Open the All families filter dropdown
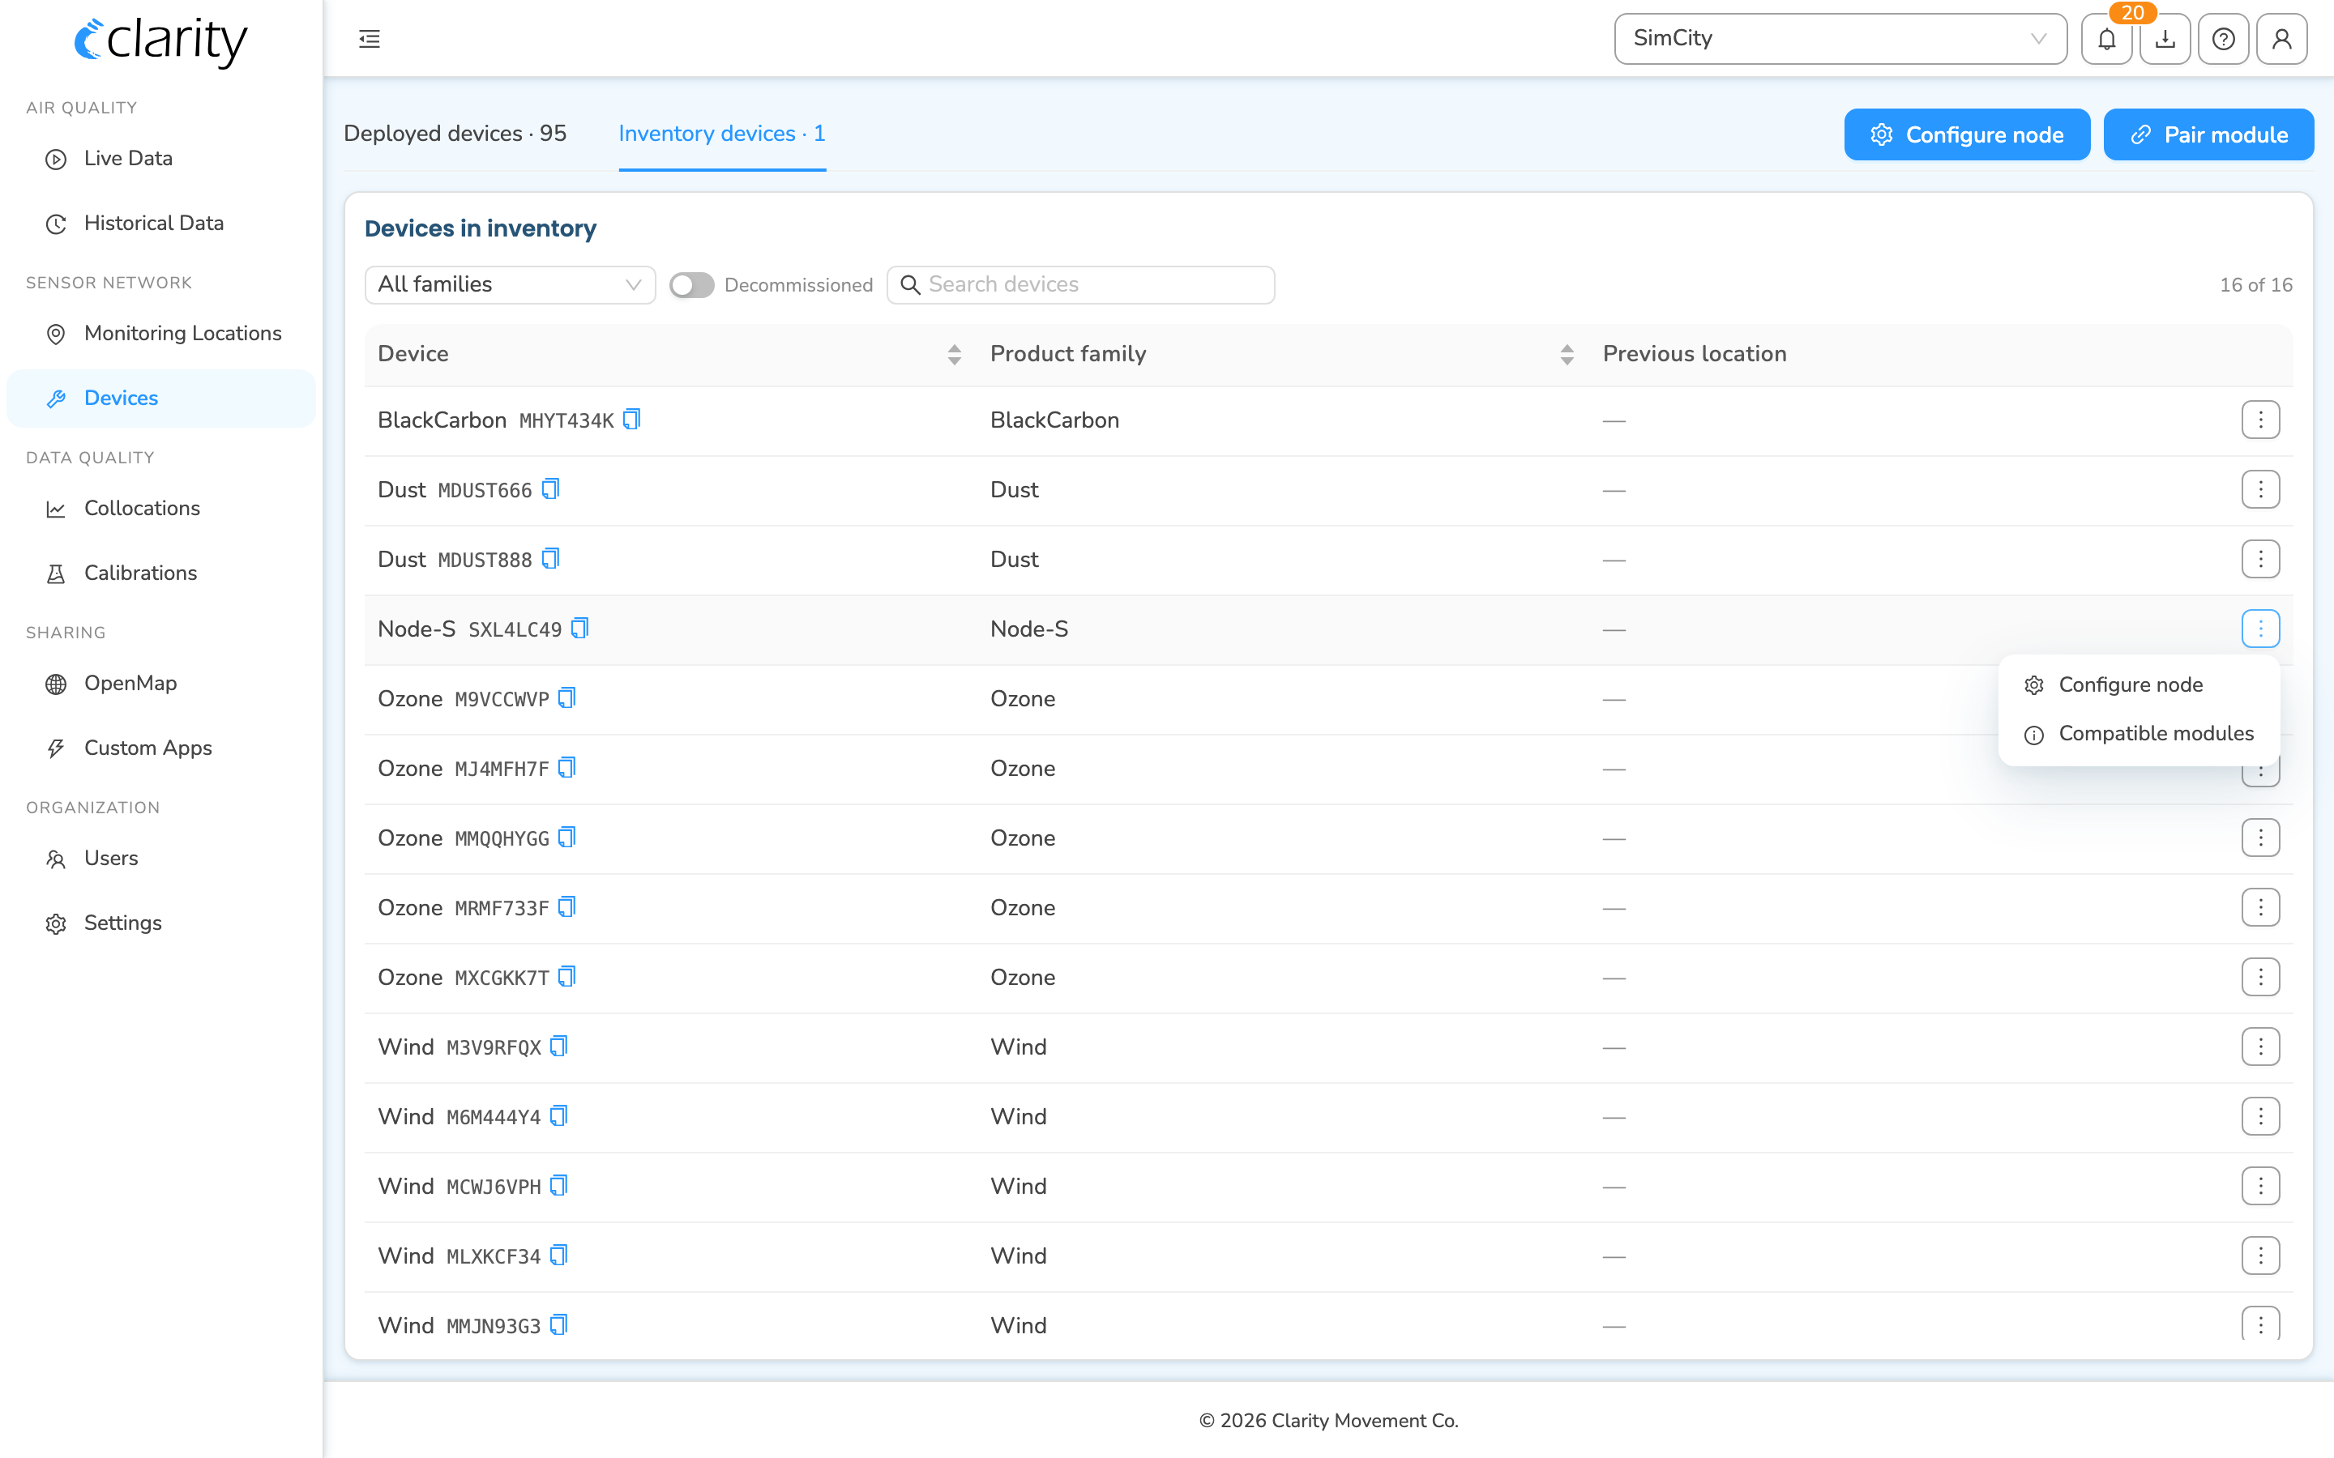Screen dimensions: 2334x1458 pyautogui.click(x=511, y=284)
